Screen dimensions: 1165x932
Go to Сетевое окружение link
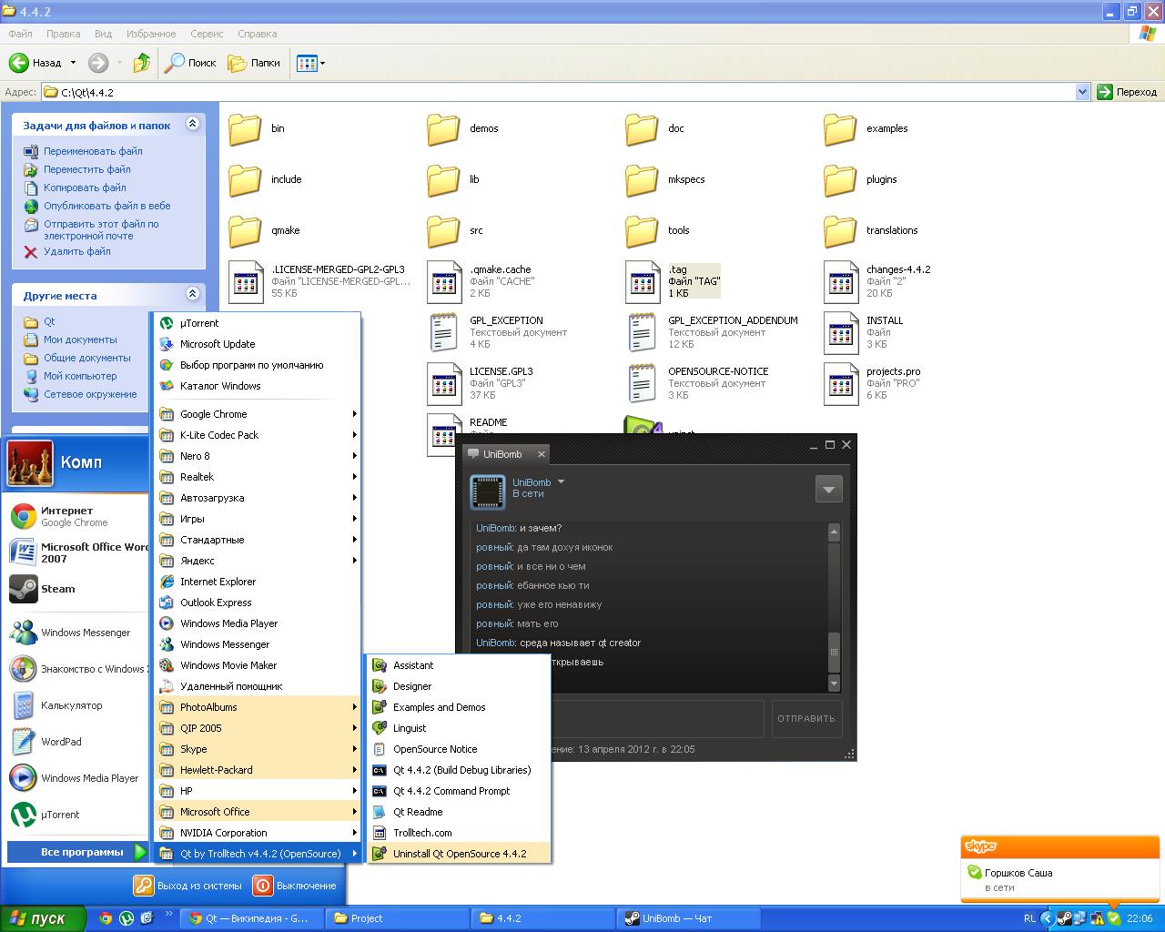coord(90,394)
